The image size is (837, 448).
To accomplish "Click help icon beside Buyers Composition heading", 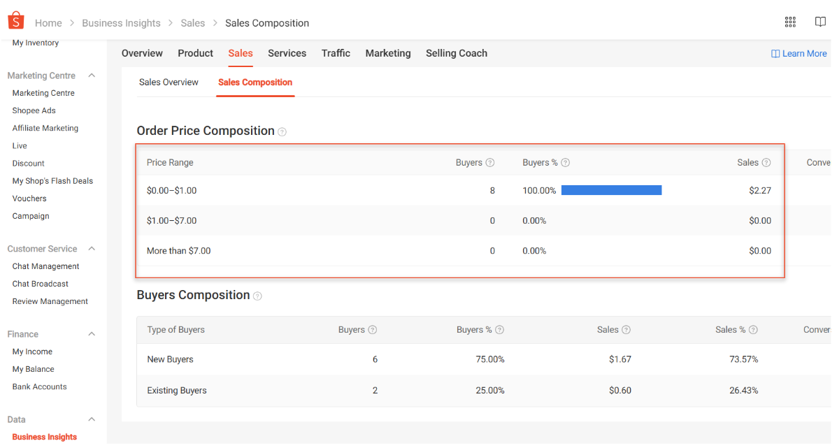I will click(257, 296).
